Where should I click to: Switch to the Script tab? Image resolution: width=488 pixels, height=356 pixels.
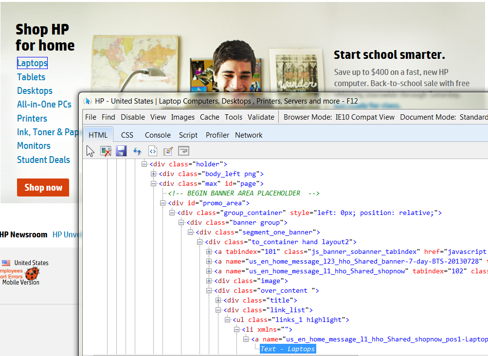point(188,135)
